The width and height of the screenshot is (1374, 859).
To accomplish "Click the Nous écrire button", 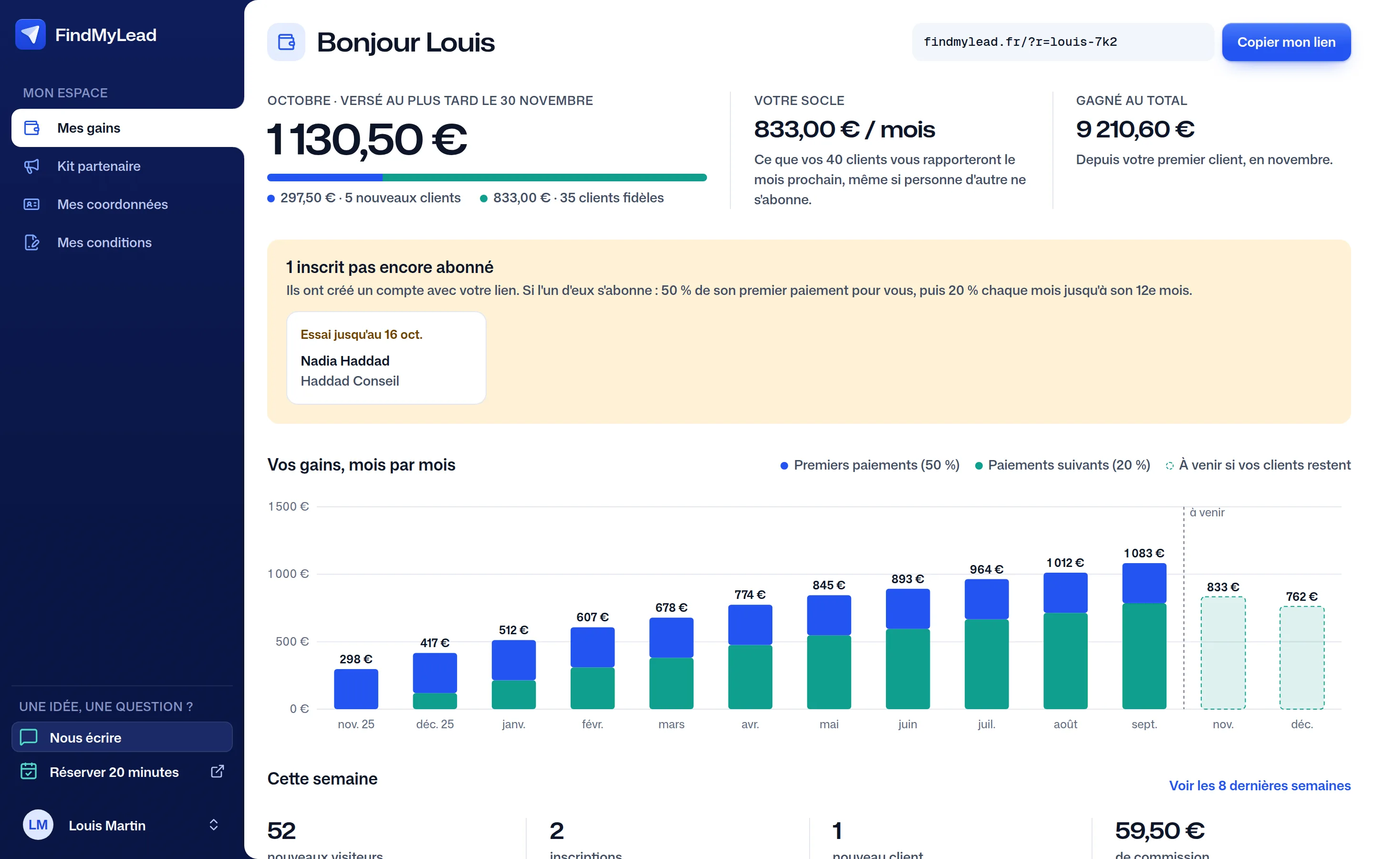I will coord(122,737).
